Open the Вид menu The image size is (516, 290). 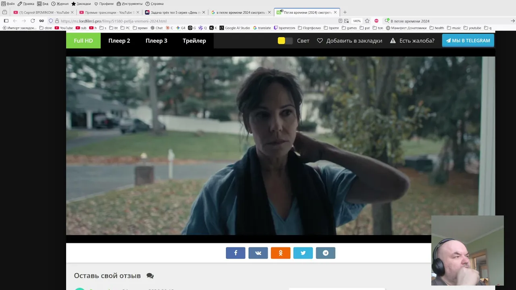pyautogui.click(x=43, y=4)
